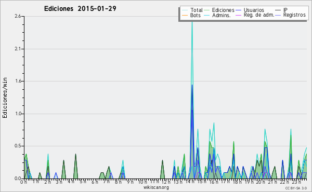This screenshot has height=192, width=312.
Task: Click the '2 h' x-axis label
Action: click(47, 182)
